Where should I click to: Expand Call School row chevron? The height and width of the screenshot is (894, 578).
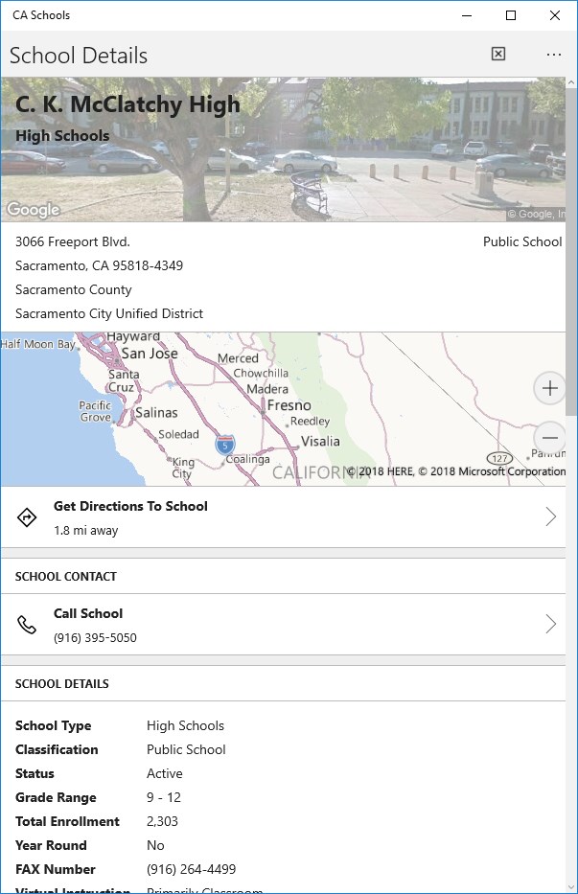550,625
